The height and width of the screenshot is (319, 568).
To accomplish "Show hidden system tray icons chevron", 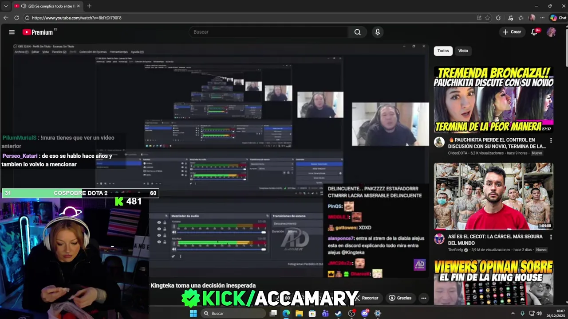I will pos(513,313).
